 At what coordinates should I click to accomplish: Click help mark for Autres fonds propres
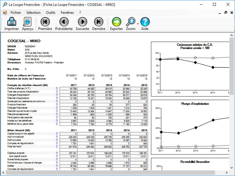57,160
